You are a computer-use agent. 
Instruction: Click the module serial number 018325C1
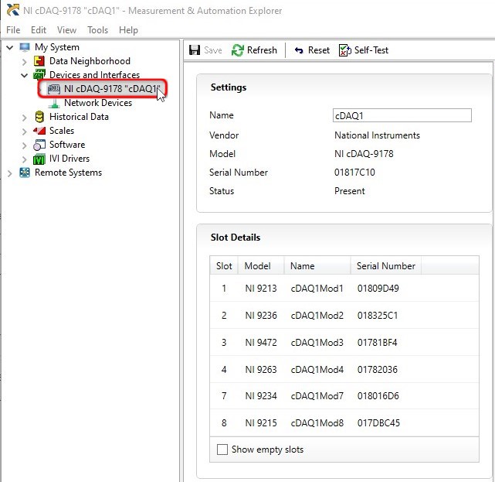pyautogui.click(x=378, y=316)
